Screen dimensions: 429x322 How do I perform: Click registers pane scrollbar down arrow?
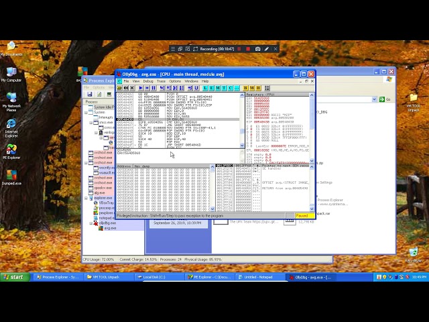pos(312,161)
